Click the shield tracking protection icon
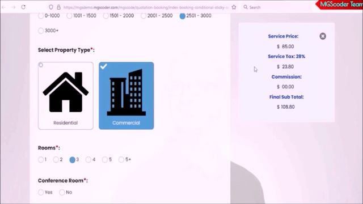The width and height of the screenshot is (363, 204). [x=51, y=7]
